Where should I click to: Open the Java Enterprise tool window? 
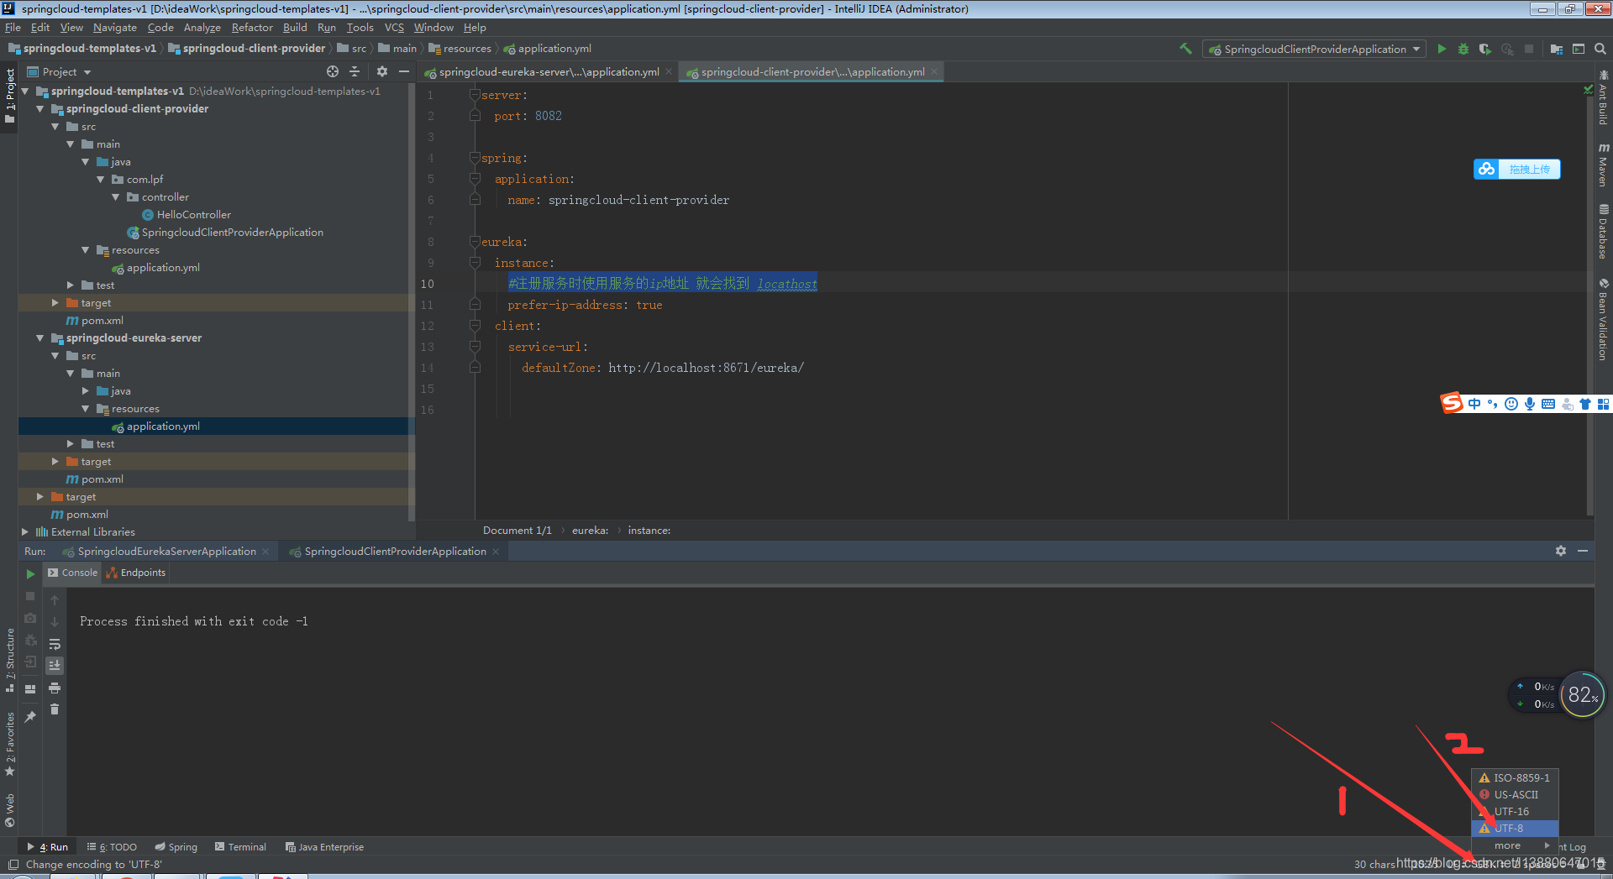tap(324, 847)
